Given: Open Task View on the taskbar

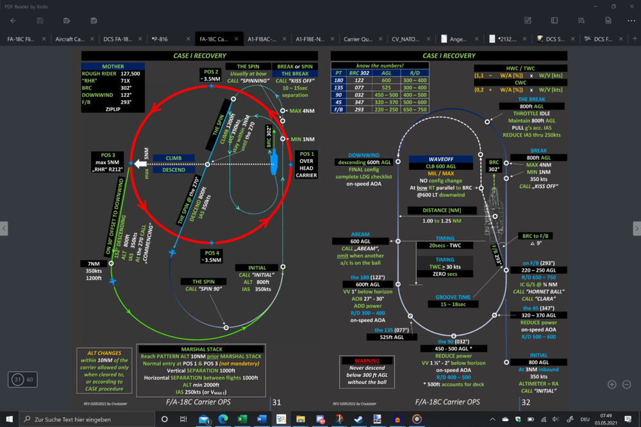Looking at the screenshot, I should 183,419.
